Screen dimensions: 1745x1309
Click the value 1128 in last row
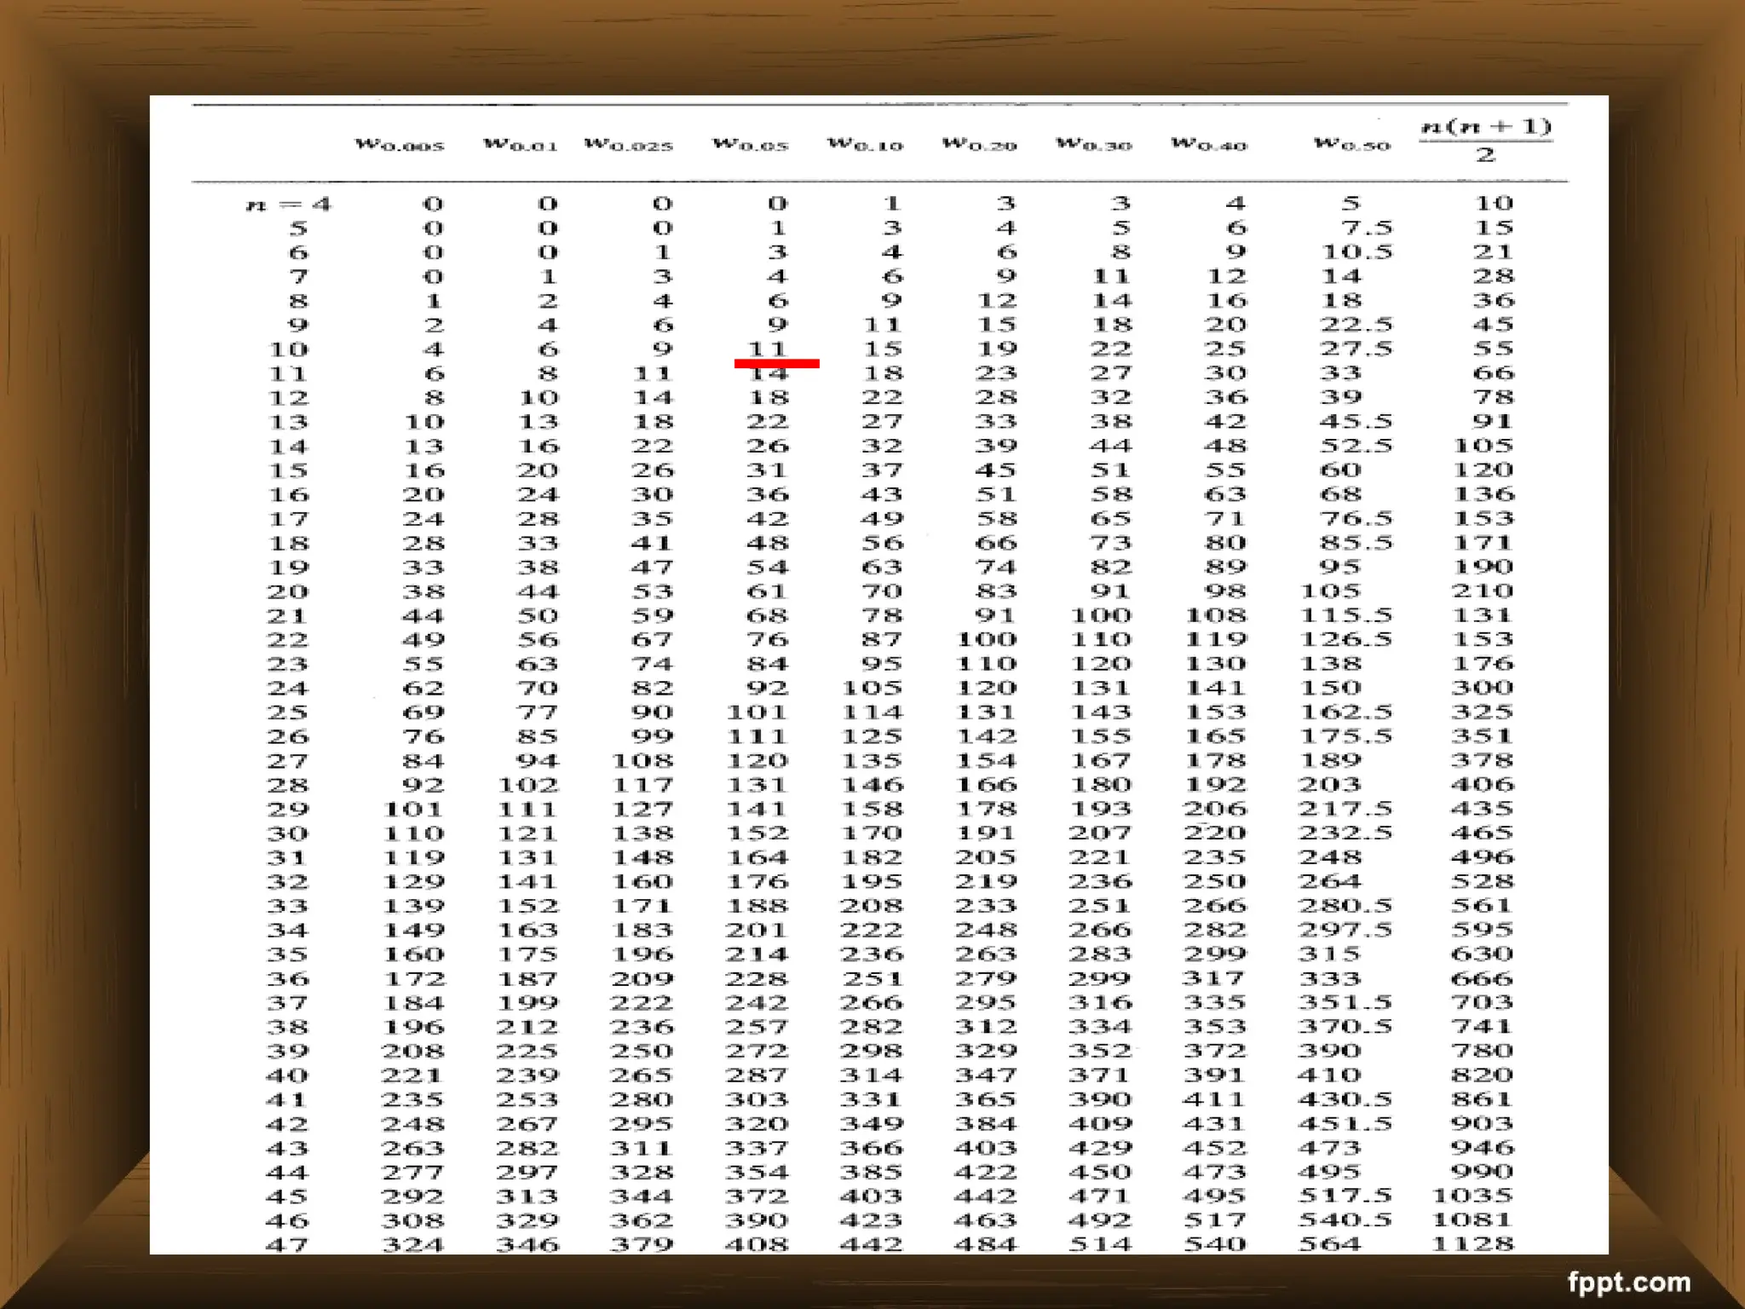1472,1243
